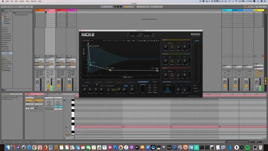Open the Create menu

coord(21,1)
